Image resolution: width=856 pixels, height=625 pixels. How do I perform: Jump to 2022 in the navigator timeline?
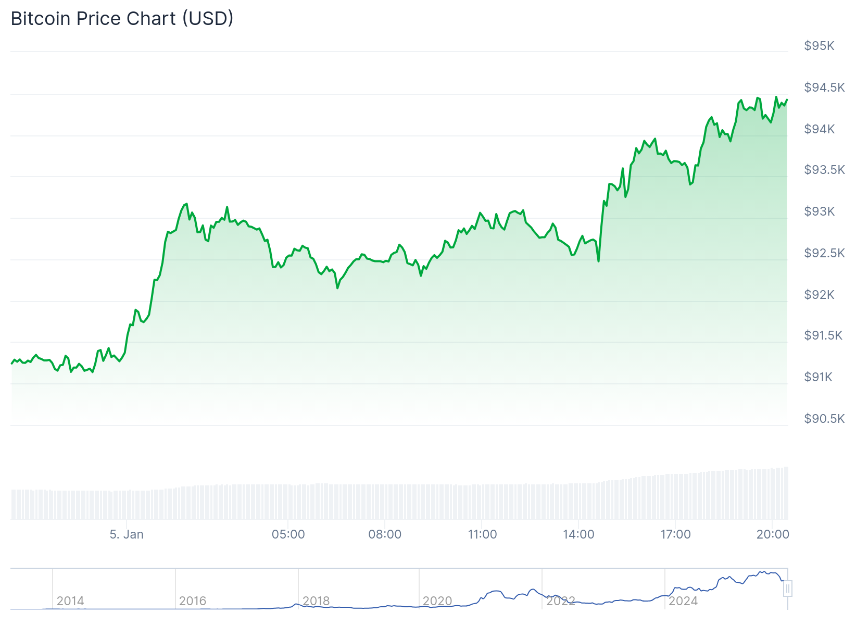(560, 601)
